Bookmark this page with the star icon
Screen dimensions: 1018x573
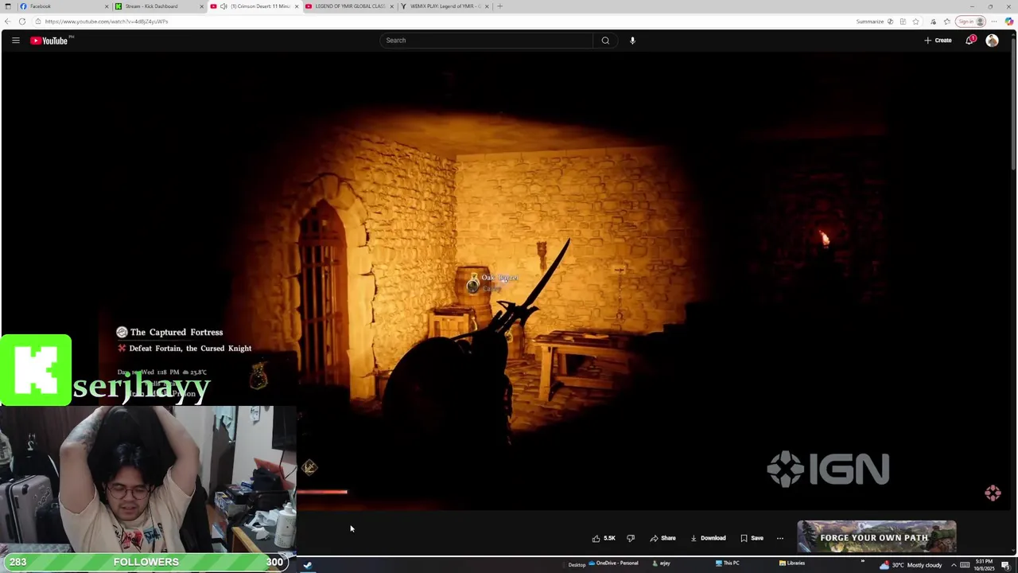915,21
